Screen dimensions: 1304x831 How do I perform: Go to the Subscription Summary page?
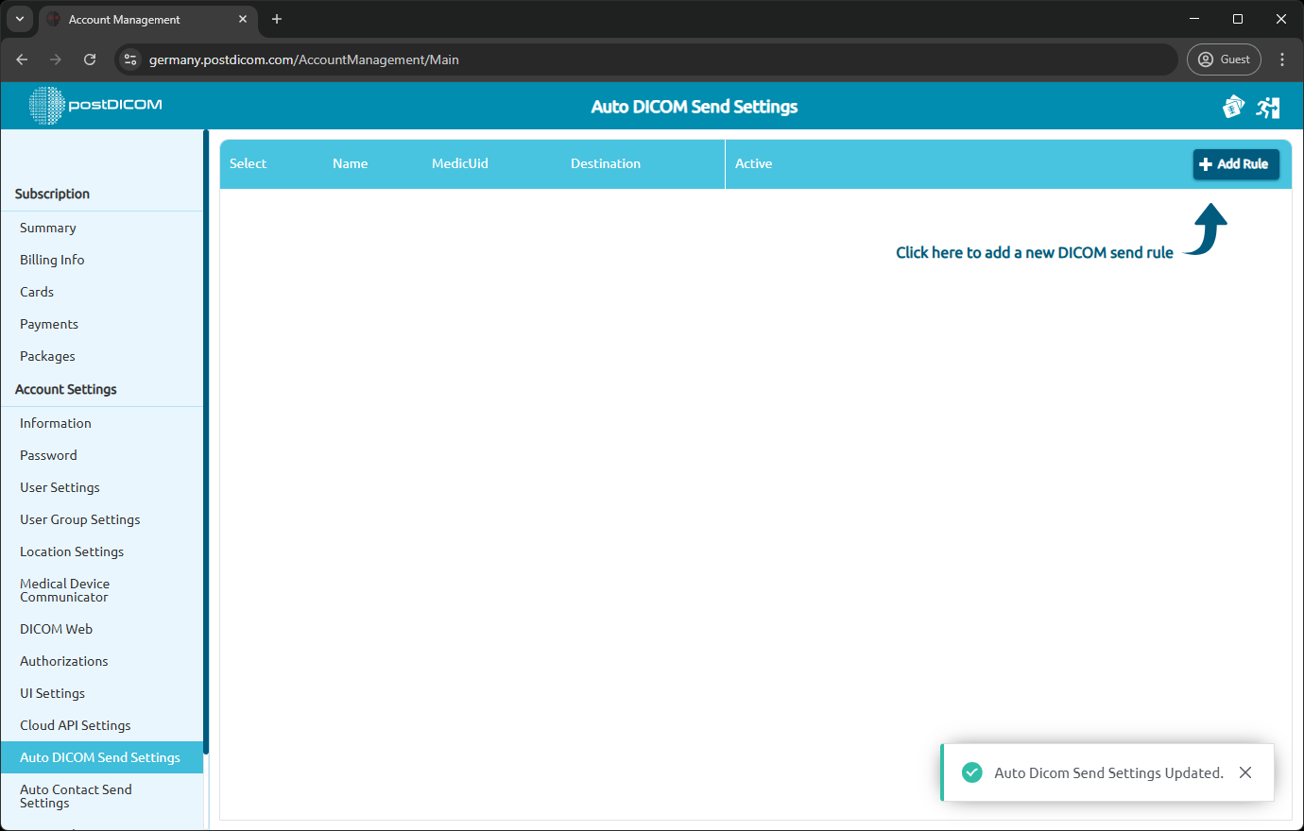(47, 228)
